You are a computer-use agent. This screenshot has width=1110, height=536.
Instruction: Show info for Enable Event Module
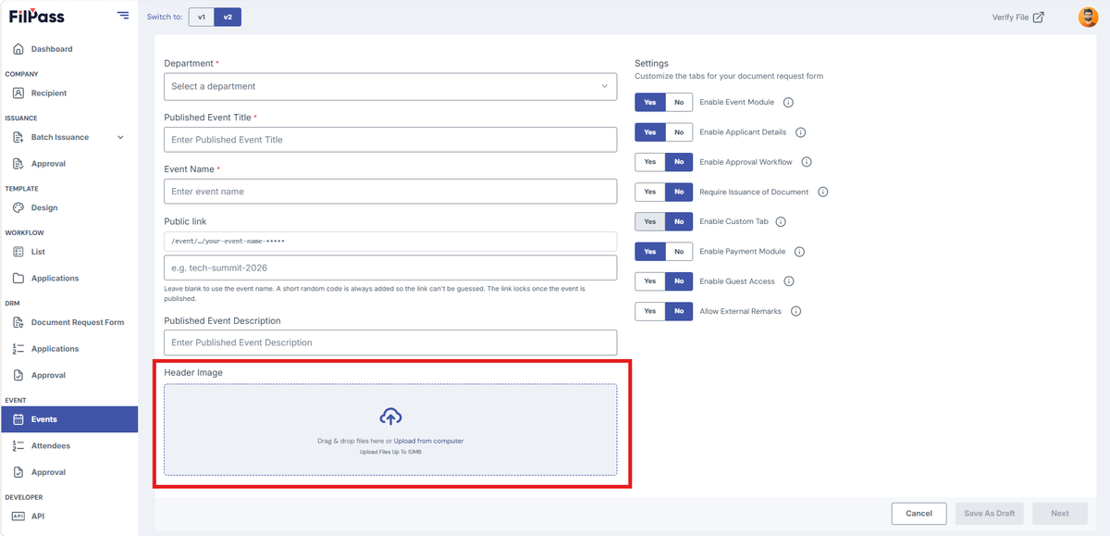pyautogui.click(x=789, y=103)
